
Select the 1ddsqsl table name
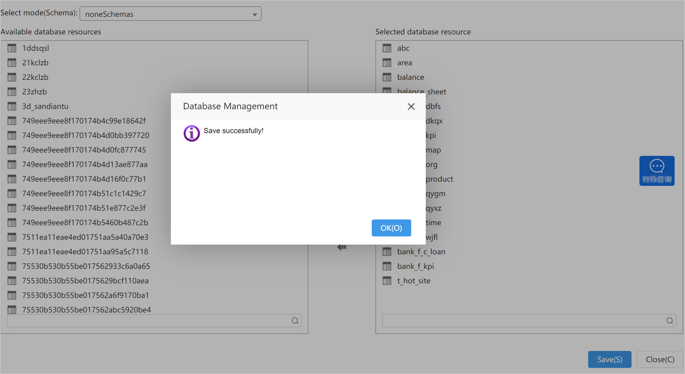point(35,48)
